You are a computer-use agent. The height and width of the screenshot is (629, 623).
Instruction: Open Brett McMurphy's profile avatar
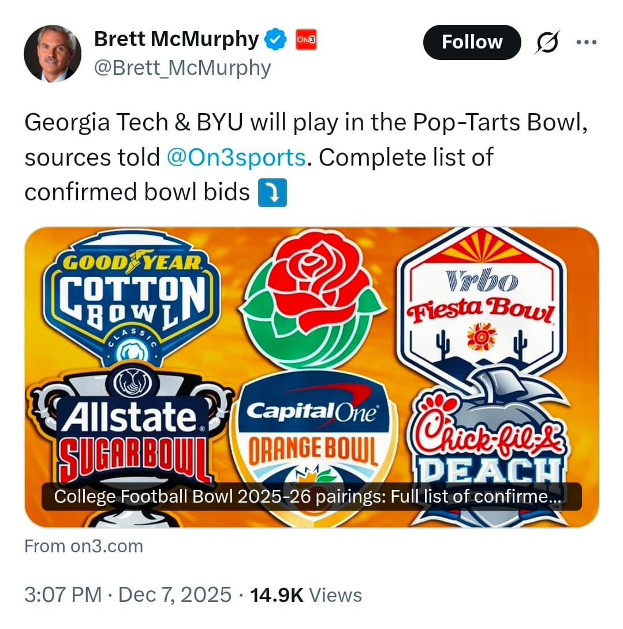pyautogui.click(x=53, y=54)
